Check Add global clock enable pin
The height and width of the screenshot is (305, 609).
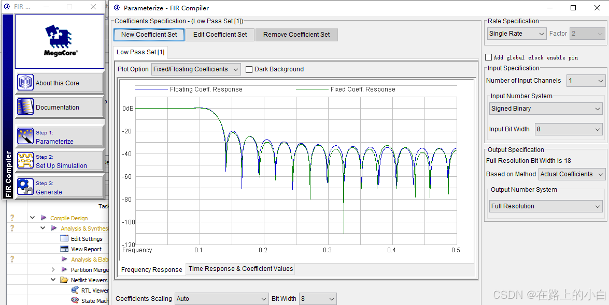pyautogui.click(x=489, y=57)
